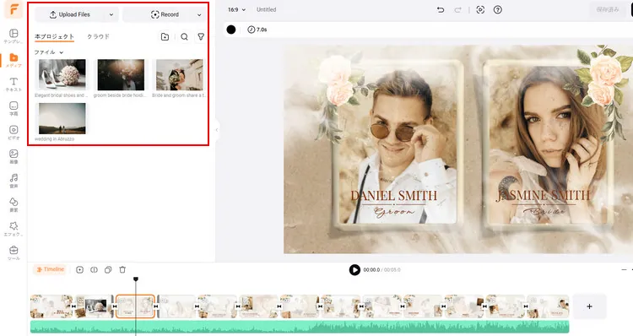Viewport: 633px width, 336px height.
Task: Open the Templates panel in sidebar
Action: click(14, 36)
